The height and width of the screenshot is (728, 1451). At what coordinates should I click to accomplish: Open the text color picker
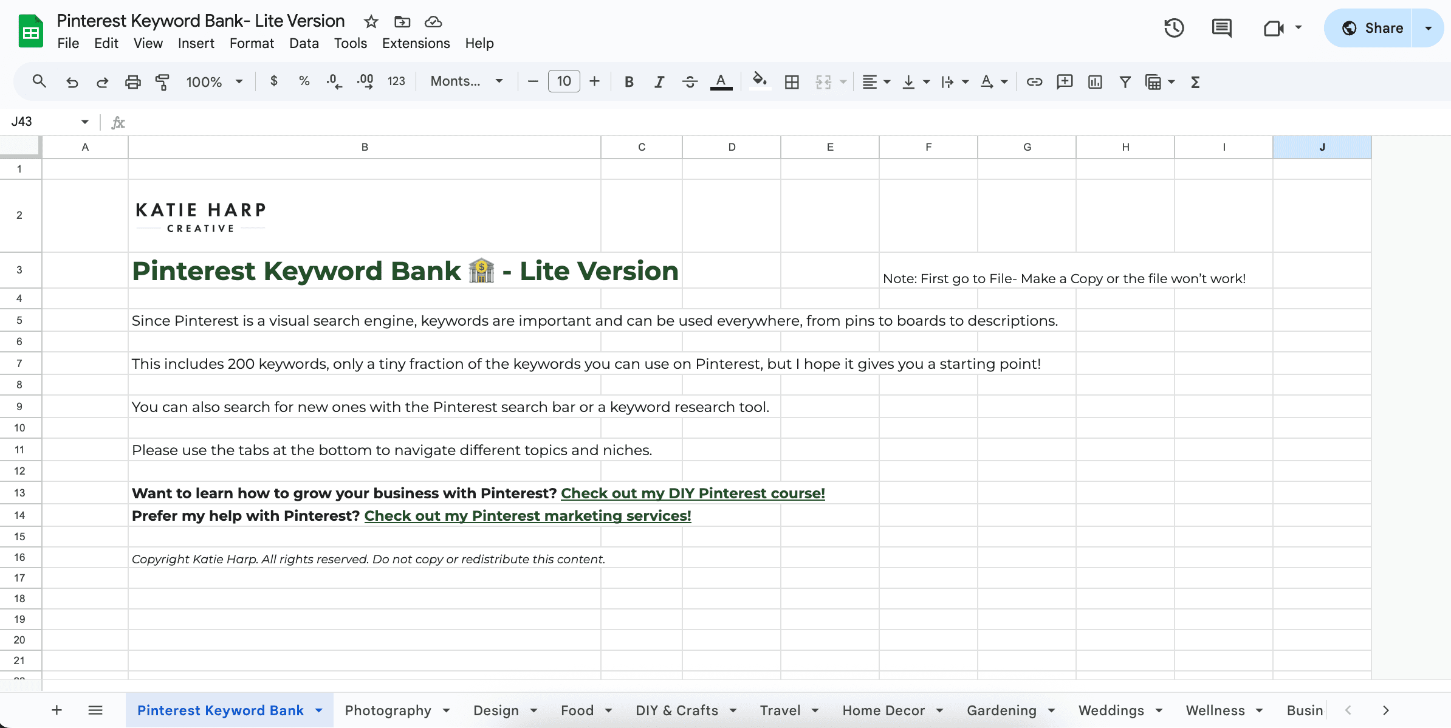(721, 81)
